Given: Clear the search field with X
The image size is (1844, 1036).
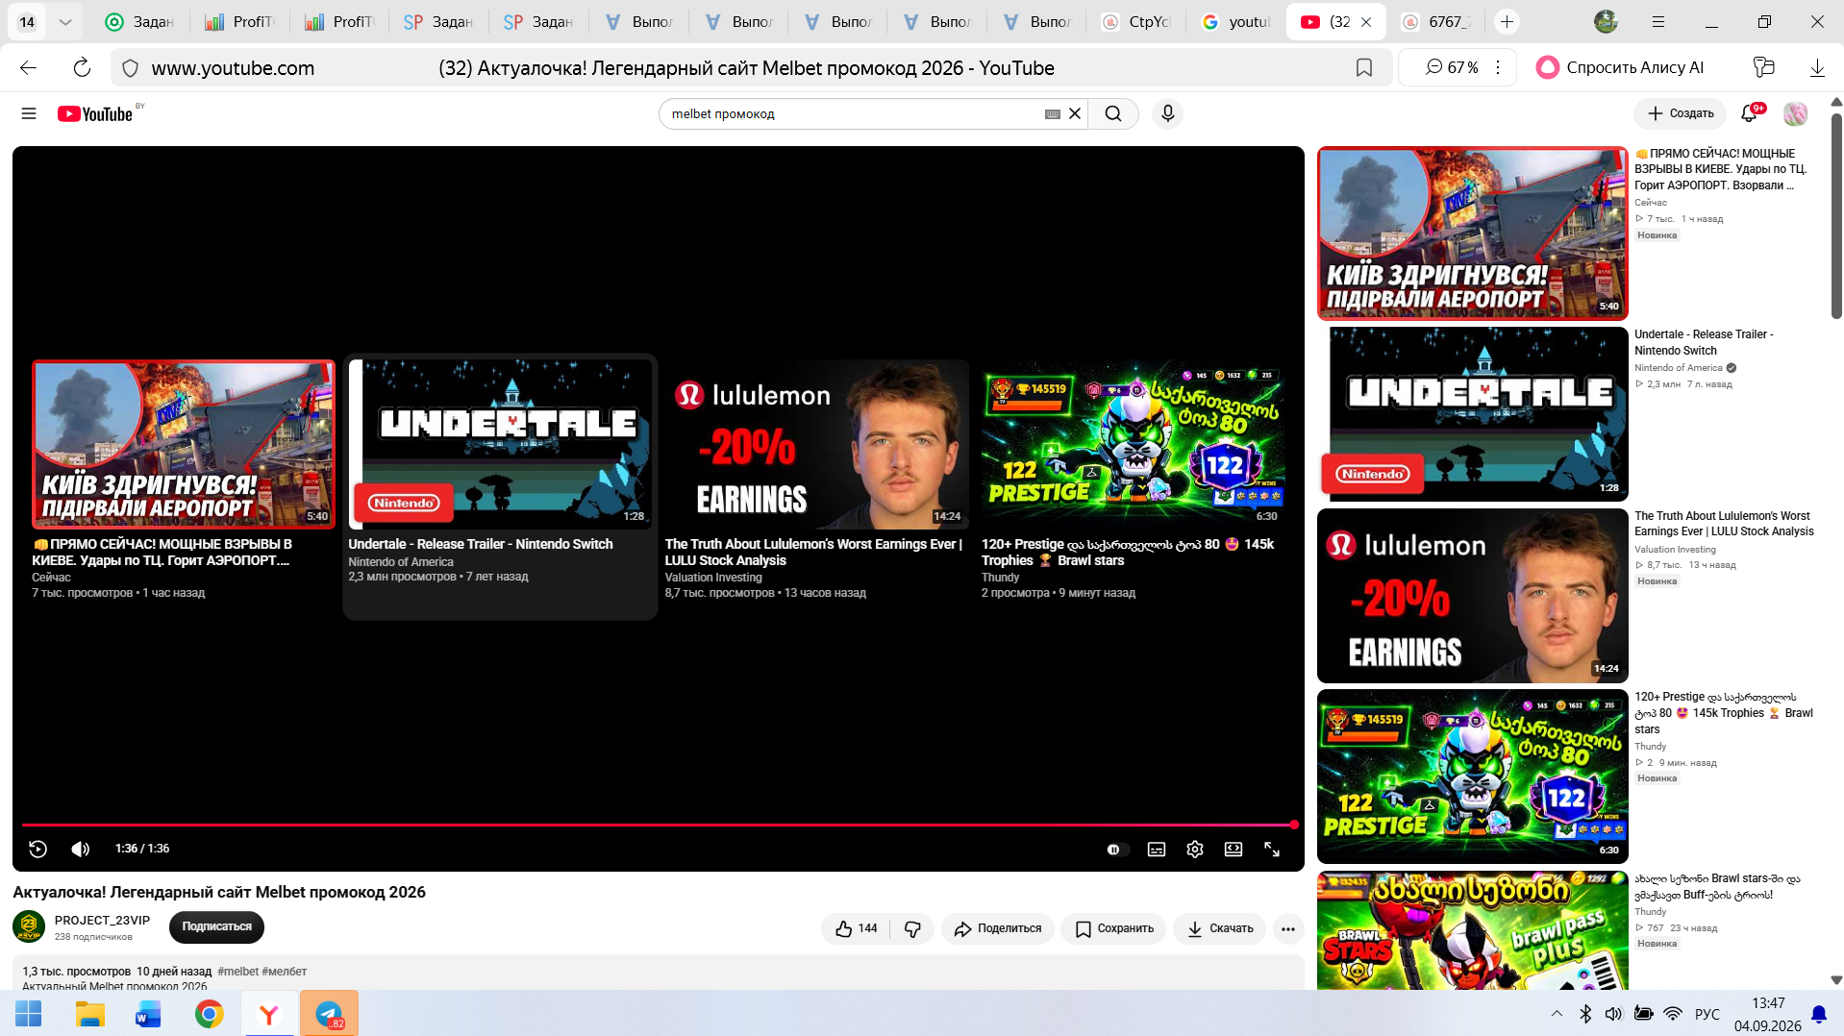Looking at the screenshot, I should pos(1075,113).
